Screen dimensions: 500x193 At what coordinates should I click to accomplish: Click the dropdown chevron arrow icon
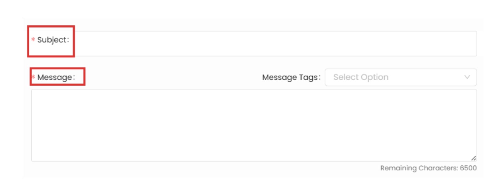pos(467,77)
